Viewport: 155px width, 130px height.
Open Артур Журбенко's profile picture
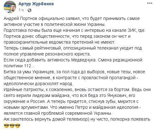point(10,7)
